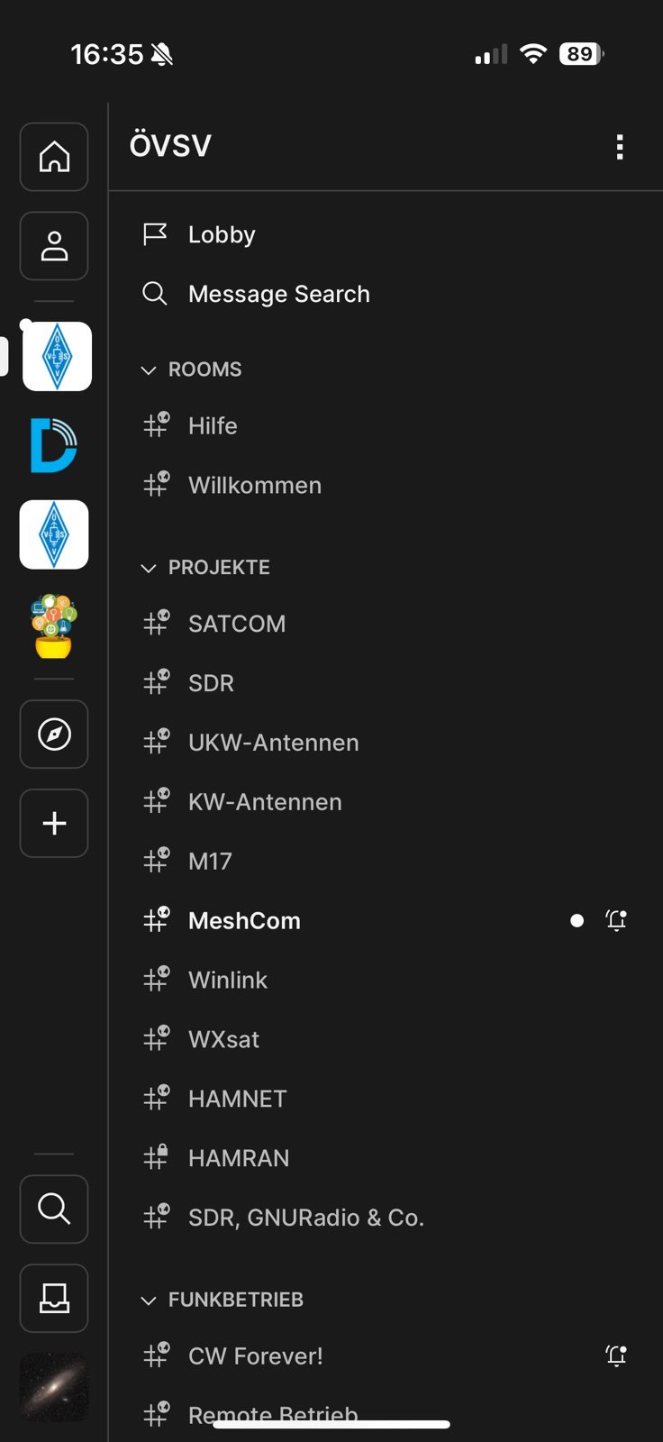Open the HAMNET room
This screenshot has width=663, height=1442.
(x=237, y=1099)
